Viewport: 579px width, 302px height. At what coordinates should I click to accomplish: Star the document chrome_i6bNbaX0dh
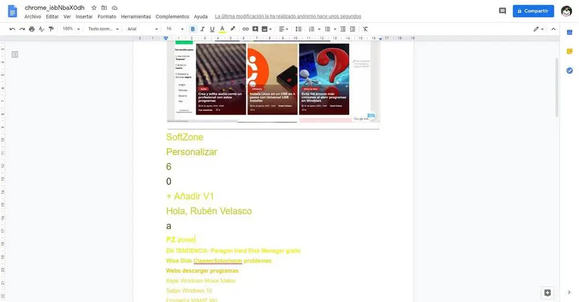point(94,8)
